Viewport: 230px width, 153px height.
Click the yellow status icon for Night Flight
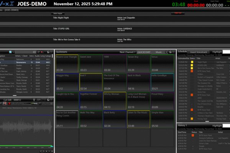(x=192, y=62)
